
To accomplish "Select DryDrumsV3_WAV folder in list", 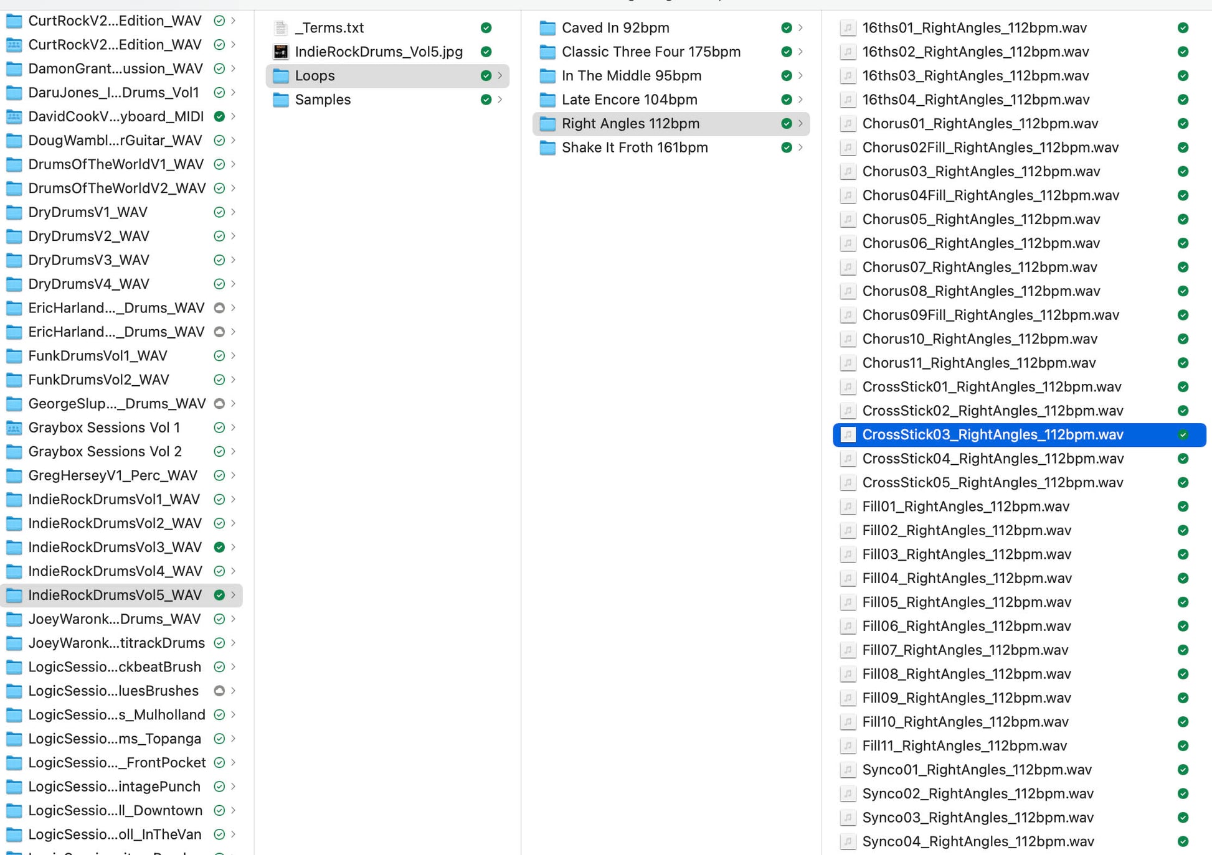I will [x=88, y=260].
